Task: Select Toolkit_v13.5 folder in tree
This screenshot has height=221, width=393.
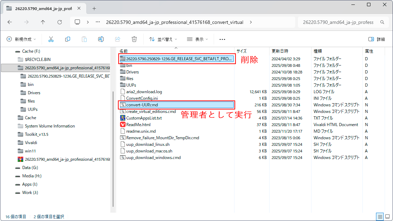Action: coord(36,134)
